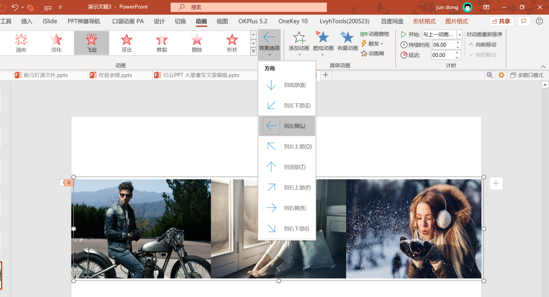Screen dimensions: 549x297
Task: Choose direction 到右下部(I)
Action: click(287, 228)
